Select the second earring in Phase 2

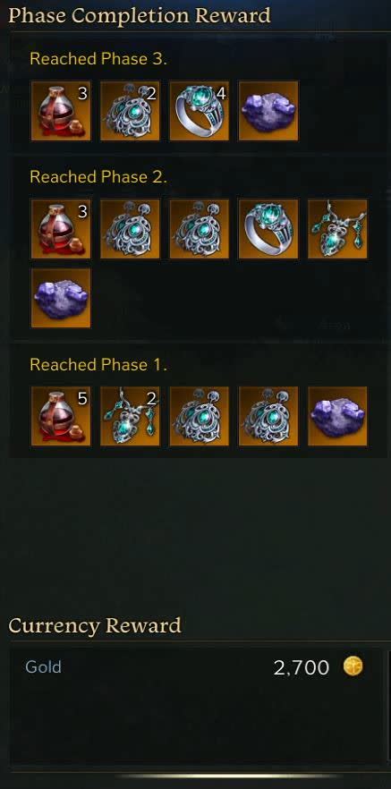pyautogui.click(x=200, y=229)
